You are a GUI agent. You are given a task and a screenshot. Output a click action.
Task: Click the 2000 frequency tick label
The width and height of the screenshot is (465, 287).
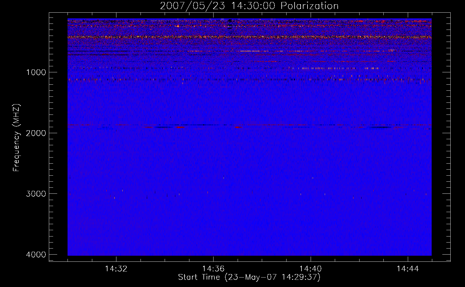point(36,133)
